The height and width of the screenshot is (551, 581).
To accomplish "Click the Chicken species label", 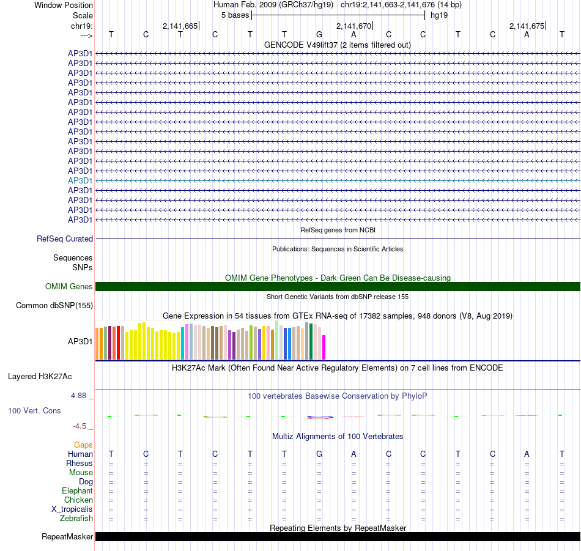I will click(78, 500).
